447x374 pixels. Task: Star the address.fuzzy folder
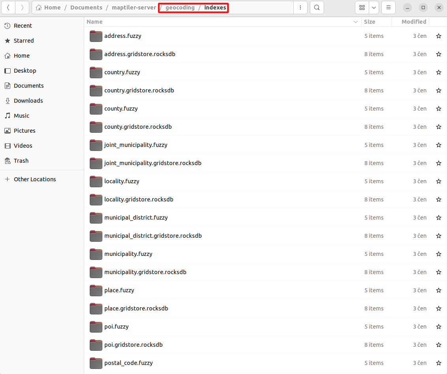pyautogui.click(x=438, y=36)
